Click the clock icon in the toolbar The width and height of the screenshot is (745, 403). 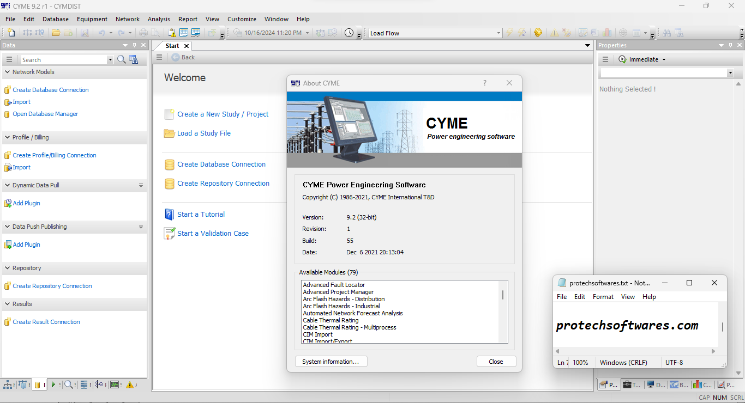coord(349,33)
